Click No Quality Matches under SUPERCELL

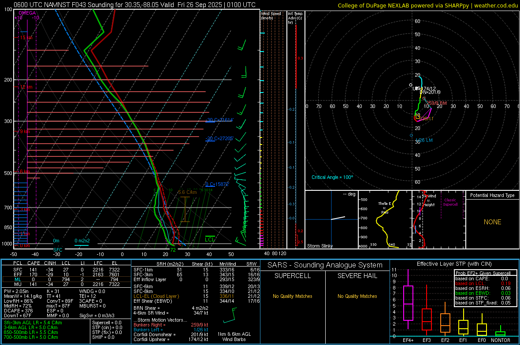pos(293,296)
